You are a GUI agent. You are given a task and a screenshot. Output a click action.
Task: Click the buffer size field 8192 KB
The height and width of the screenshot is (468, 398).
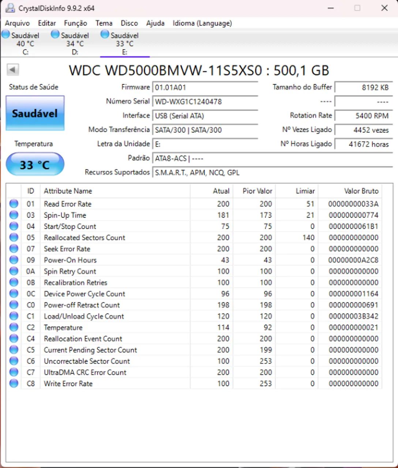click(363, 87)
